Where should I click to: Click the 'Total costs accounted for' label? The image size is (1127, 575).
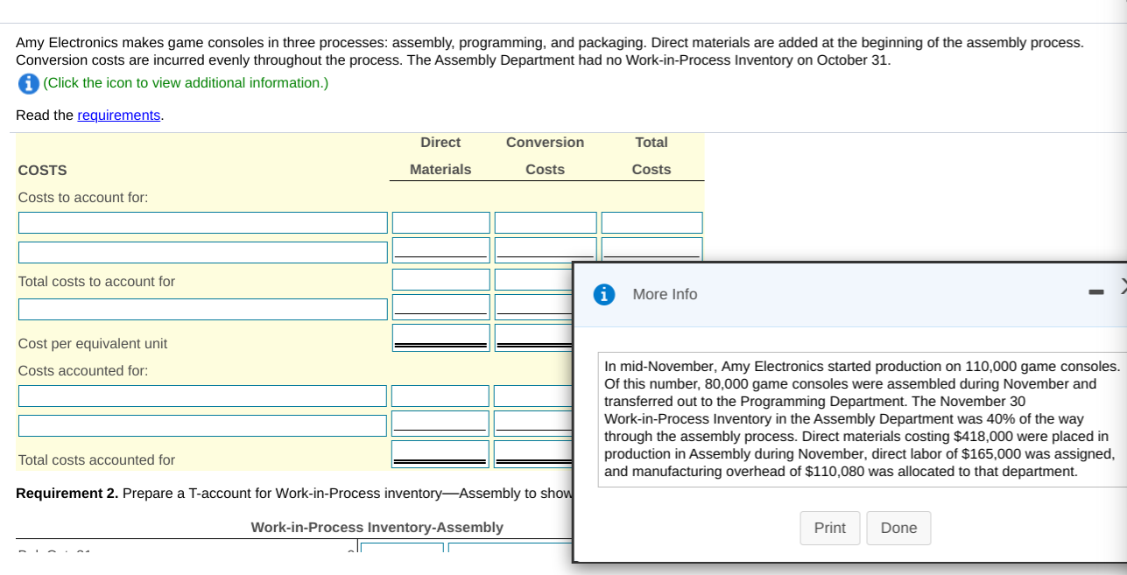(96, 460)
